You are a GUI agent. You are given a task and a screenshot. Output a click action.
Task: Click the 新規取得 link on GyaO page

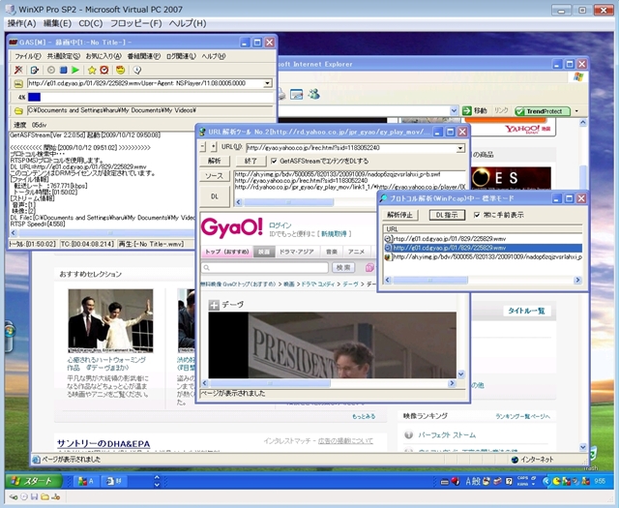(x=334, y=234)
